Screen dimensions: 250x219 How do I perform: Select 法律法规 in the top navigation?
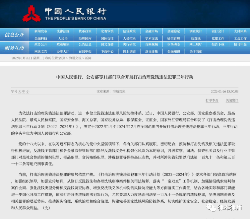click(x=63, y=31)
